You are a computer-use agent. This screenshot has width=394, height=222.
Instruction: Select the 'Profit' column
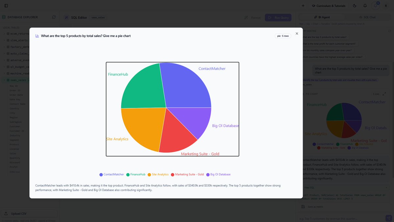point(13,167)
